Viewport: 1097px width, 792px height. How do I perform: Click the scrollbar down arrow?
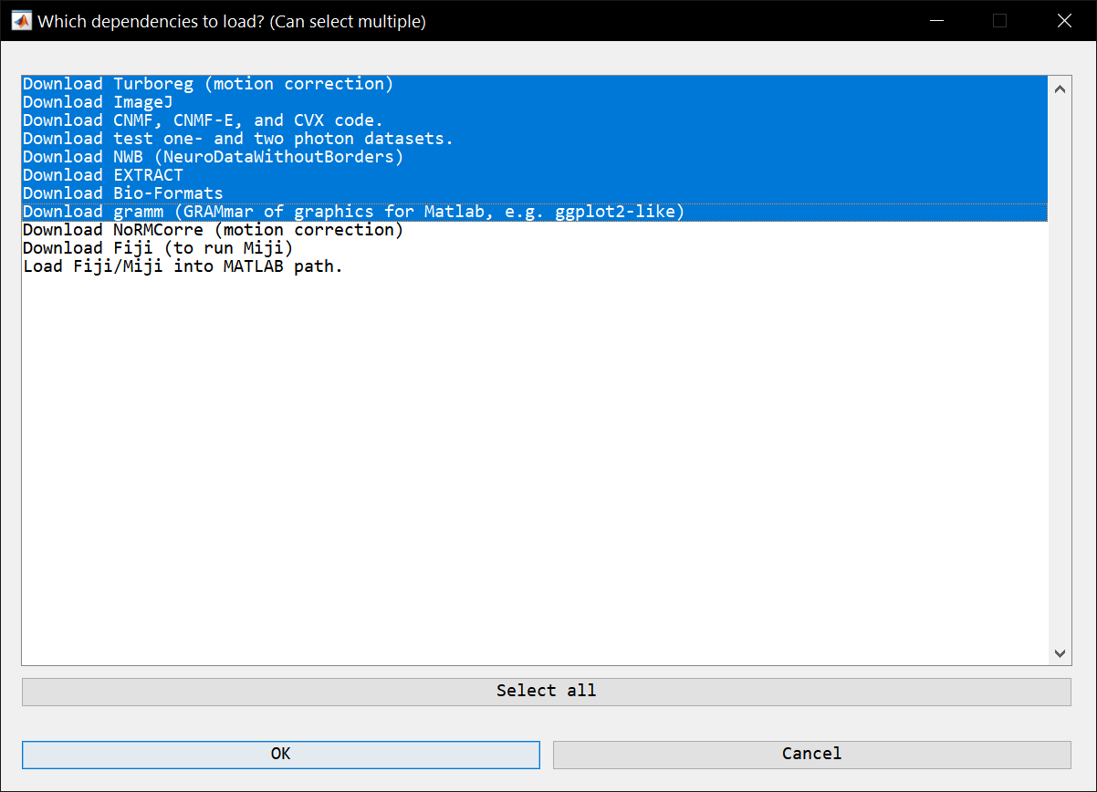(x=1060, y=653)
